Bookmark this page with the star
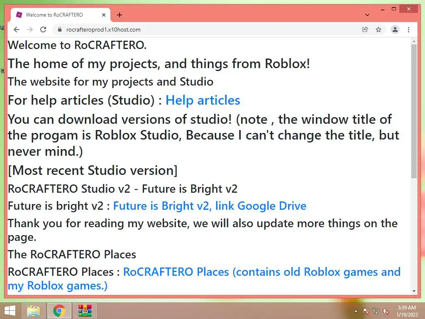 pos(379,29)
